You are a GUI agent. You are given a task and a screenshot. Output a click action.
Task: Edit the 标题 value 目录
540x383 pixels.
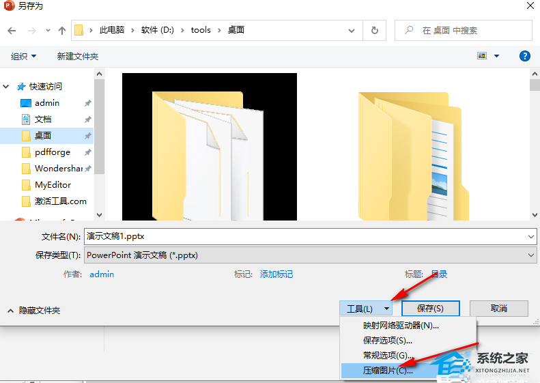coord(439,274)
